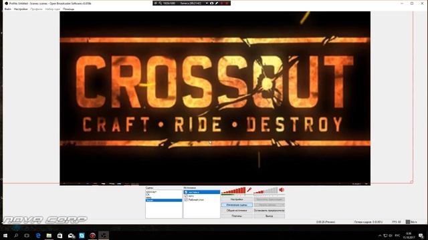Open the Файл menu
Screen dimensions: 428x240
8,9
